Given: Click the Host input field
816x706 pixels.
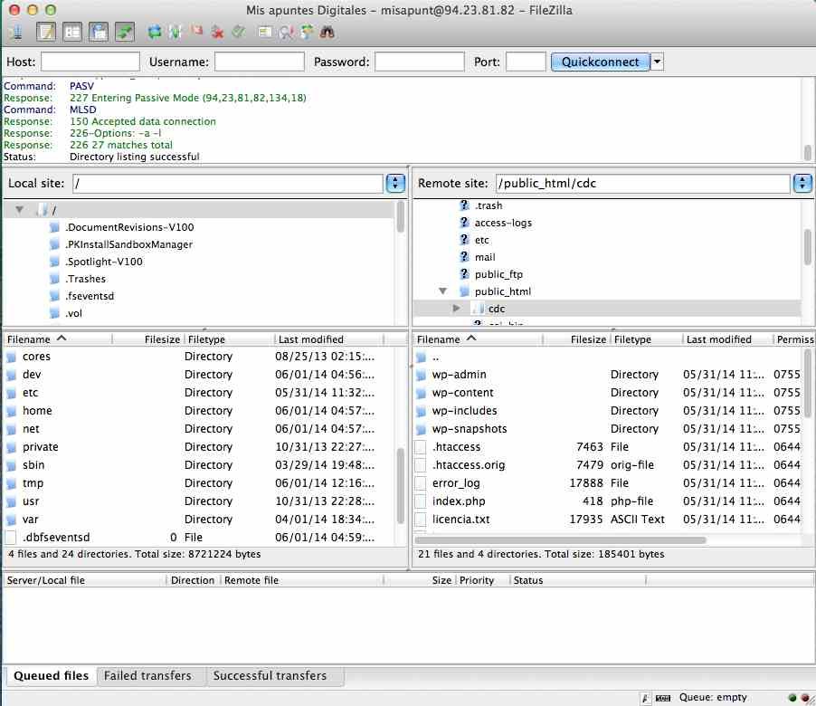Looking at the screenshot, I should pyautogui.click(x=90, y=62).
